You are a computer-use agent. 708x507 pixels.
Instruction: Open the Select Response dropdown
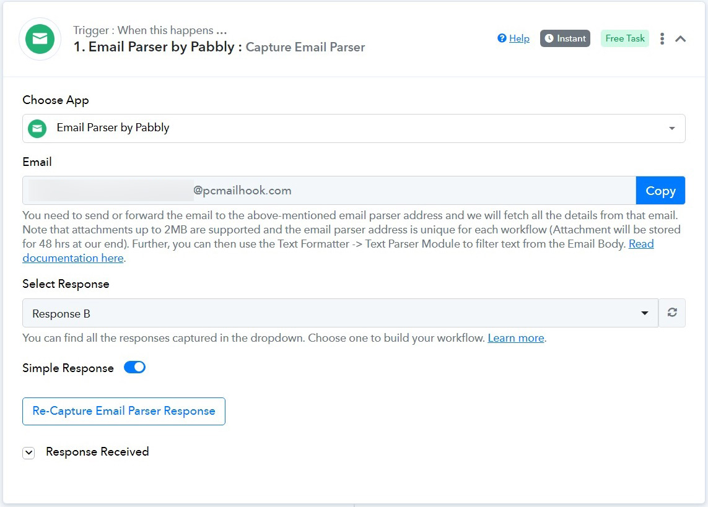[x=340, y=313]
